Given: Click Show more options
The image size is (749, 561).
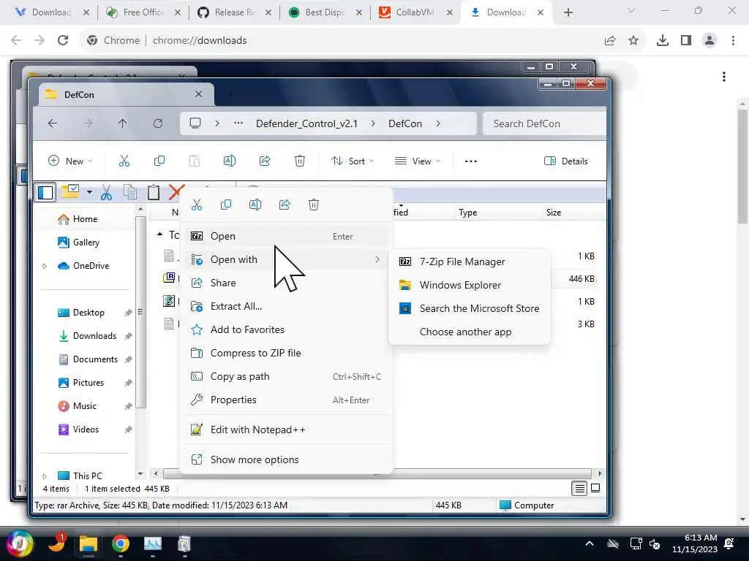Looking at the screenshot, I should pyautogui.click(x=287, y=460).
